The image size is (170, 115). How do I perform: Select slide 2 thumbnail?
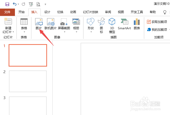coord(28,81)
